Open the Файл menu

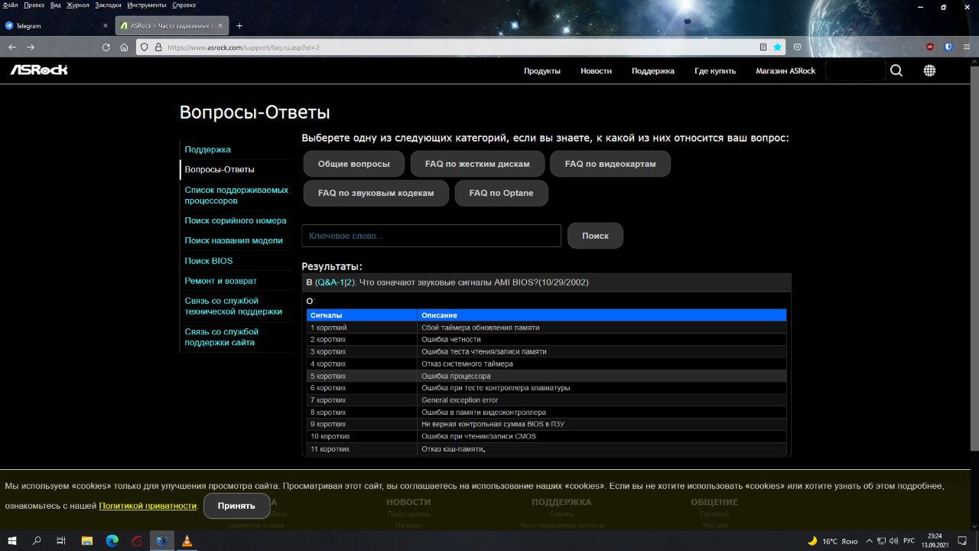[x=11, y=5]
